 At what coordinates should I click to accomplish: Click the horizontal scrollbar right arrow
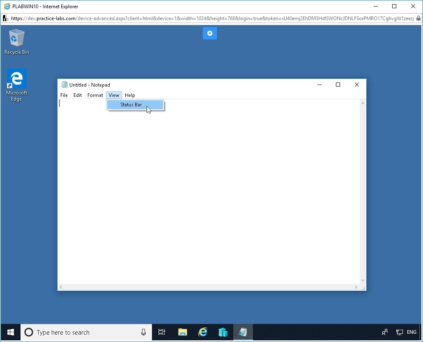(356, 287)
